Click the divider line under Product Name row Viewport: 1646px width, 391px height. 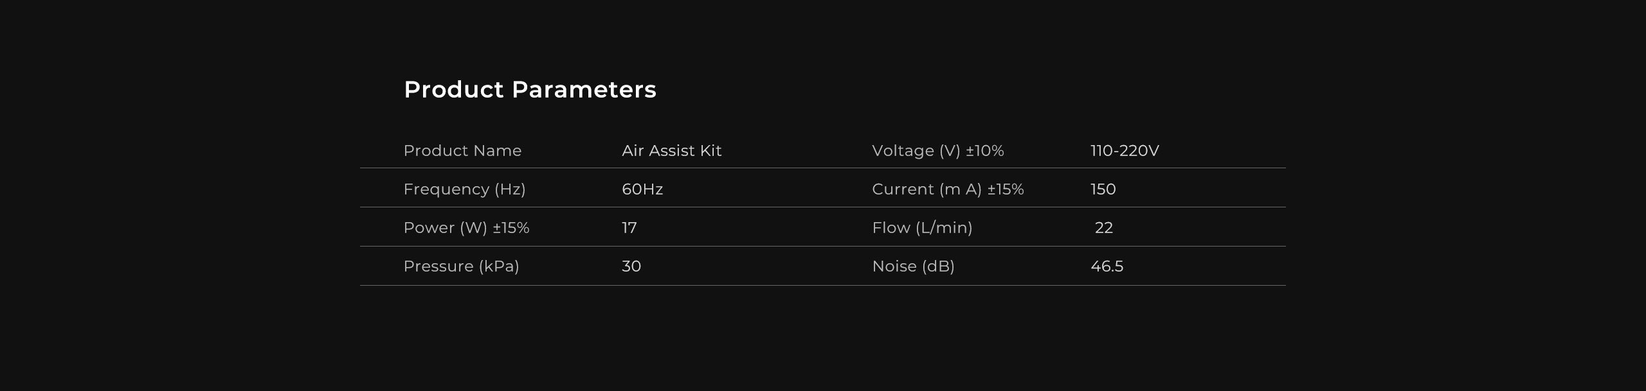pos(823,168)
